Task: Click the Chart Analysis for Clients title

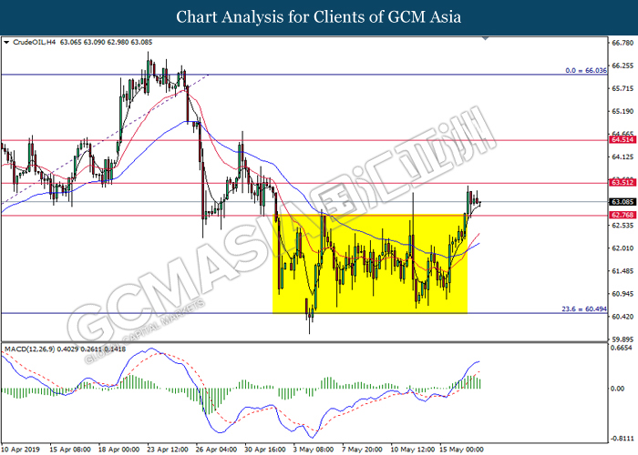Action: click(319, 17)
